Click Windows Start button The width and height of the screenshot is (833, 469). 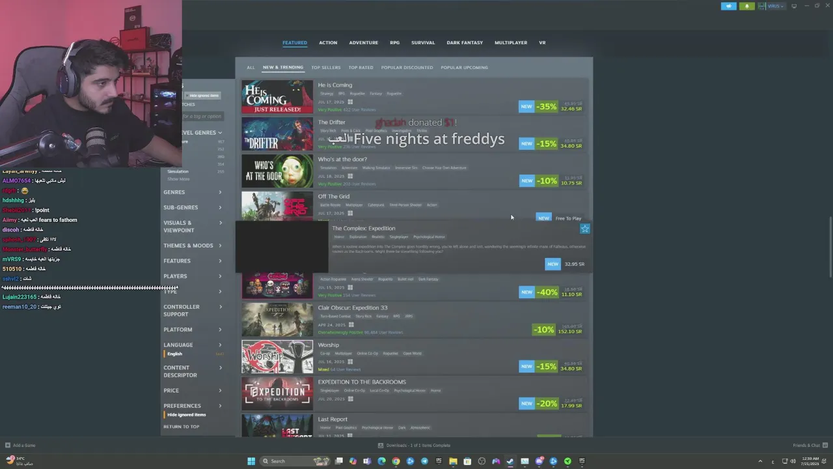251,461
